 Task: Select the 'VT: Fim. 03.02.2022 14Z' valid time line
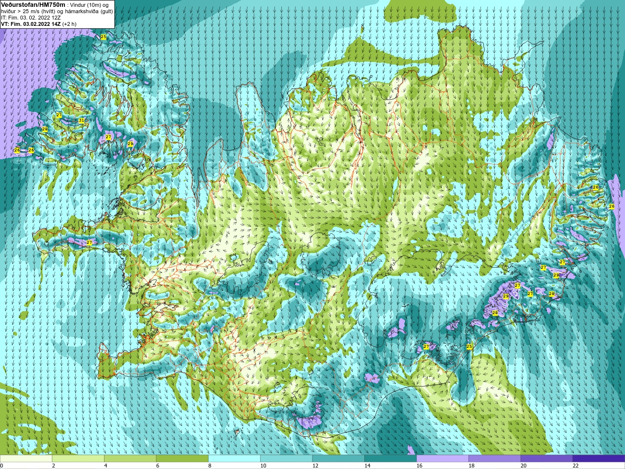point(31,23)
